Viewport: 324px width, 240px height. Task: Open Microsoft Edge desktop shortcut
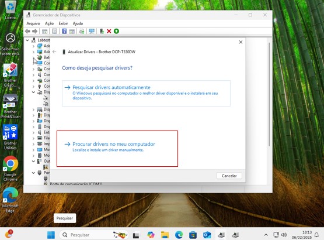click(x=11, y=200)
